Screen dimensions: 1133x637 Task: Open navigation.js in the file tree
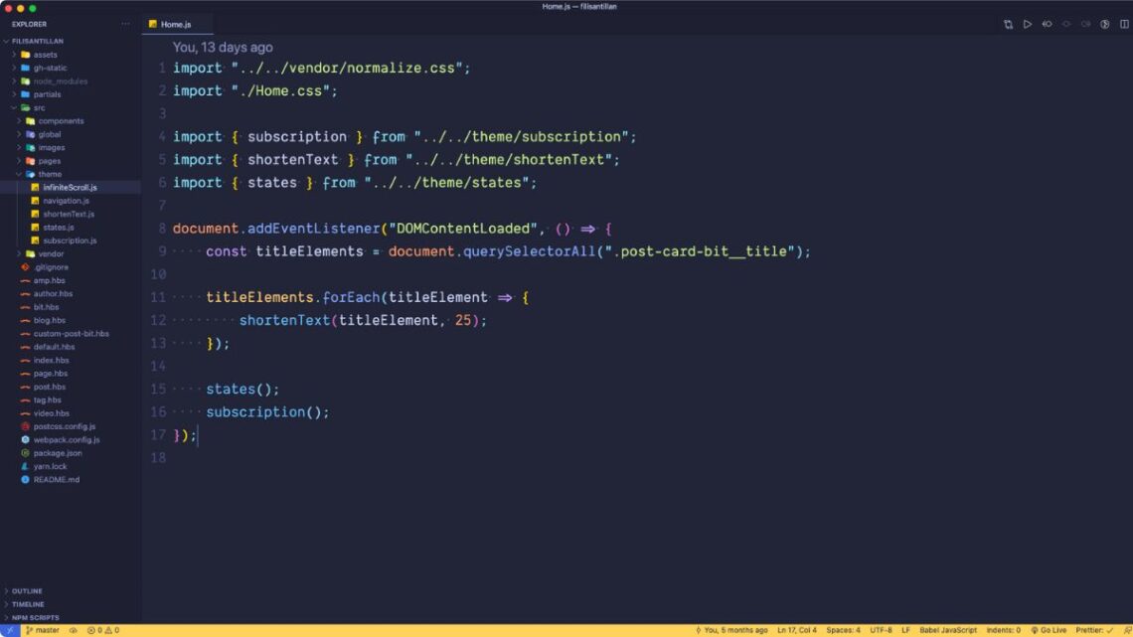tap(66, 201)
